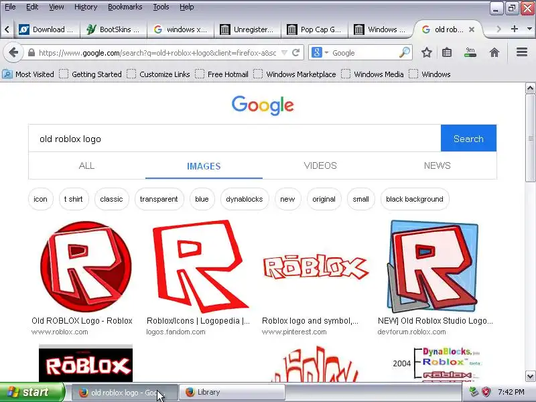
Task: Open the File menu
Action: 10,7
